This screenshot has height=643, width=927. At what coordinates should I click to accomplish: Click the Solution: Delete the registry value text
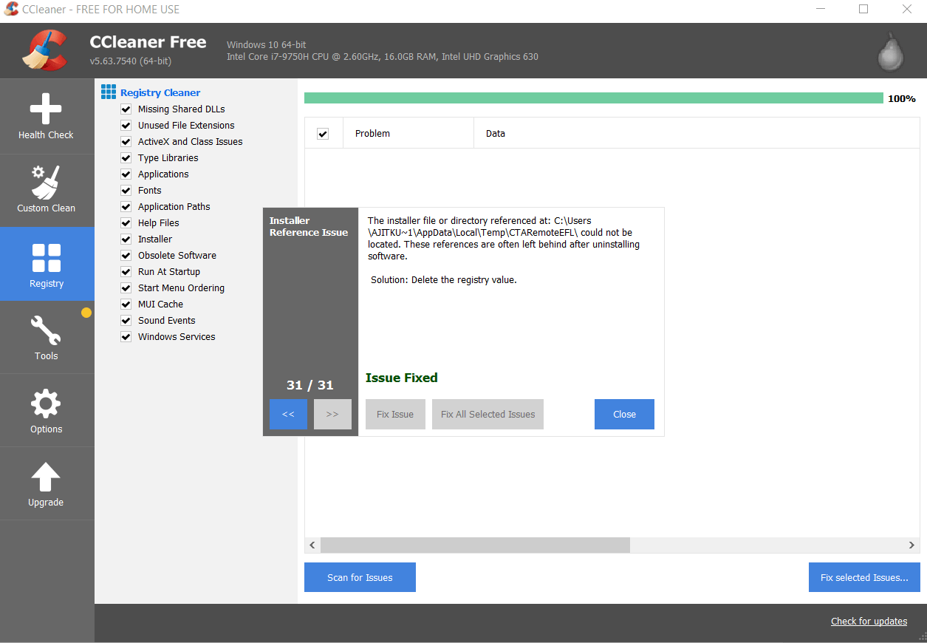point(443,280)
